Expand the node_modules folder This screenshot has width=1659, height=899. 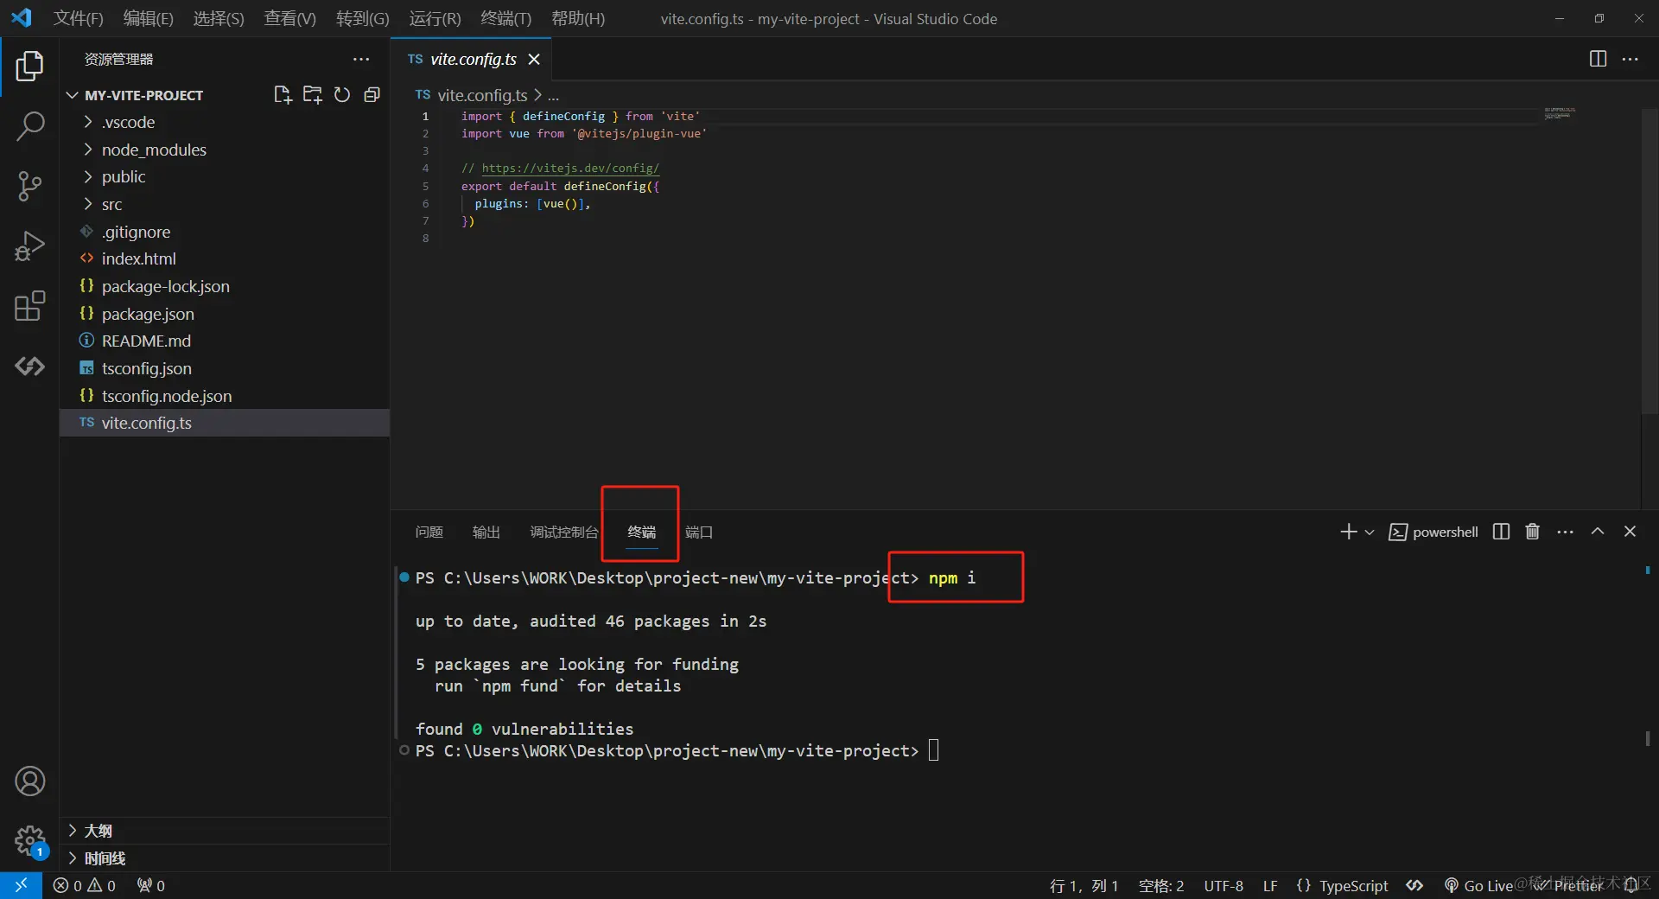point(225,150)
